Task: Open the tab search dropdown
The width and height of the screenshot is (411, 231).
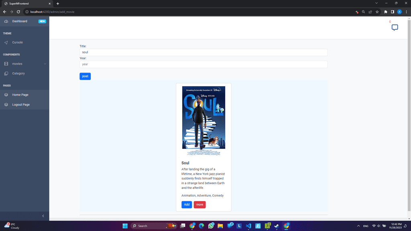Action: (x=376, y=3)
